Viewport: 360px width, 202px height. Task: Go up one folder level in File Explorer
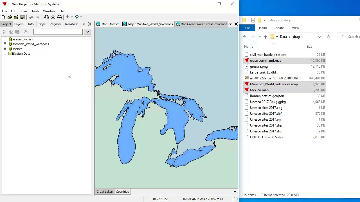(265, 37)
